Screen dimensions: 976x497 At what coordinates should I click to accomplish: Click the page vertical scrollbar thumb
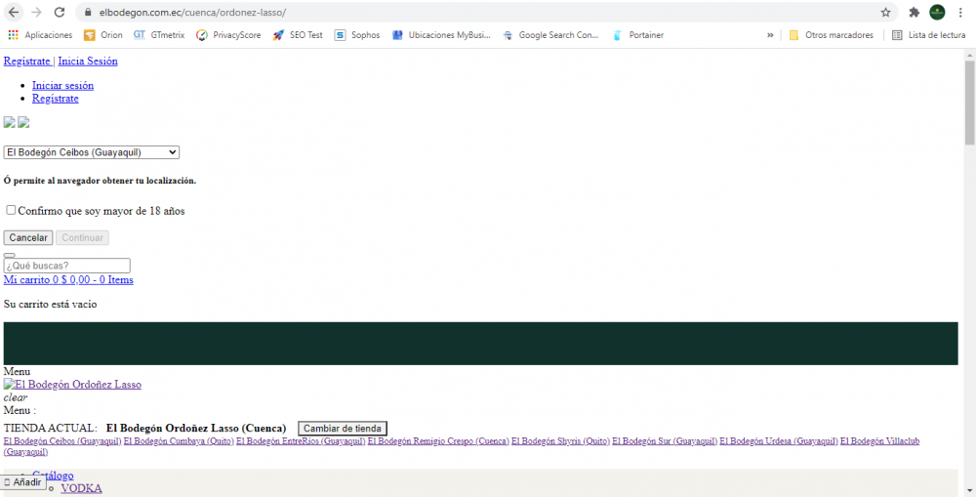(x=970, y=103)
